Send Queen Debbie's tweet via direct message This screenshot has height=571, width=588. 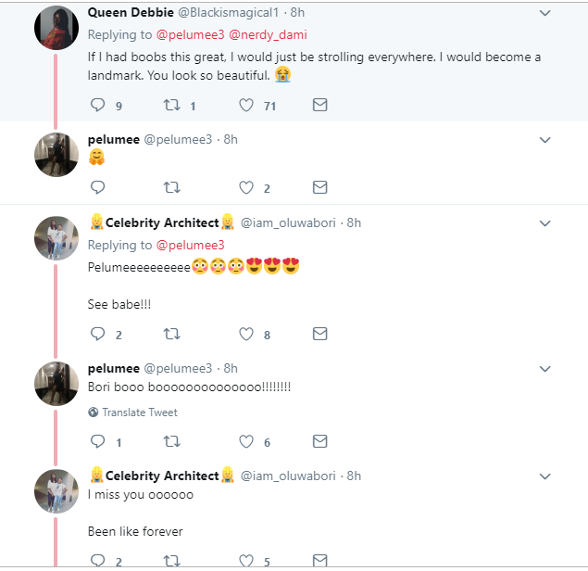pos(319,106)
